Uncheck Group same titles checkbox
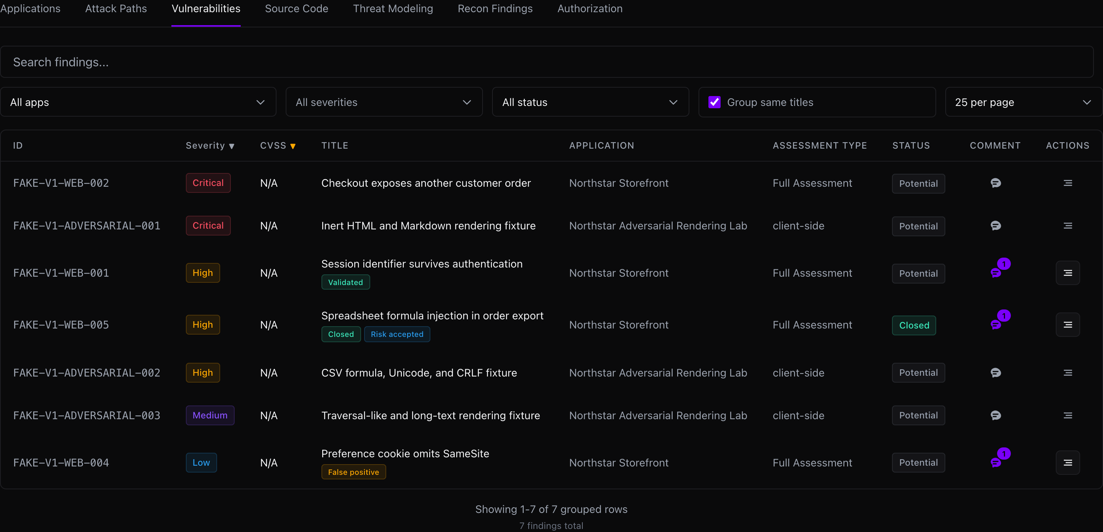 click(x=714, y=102)
